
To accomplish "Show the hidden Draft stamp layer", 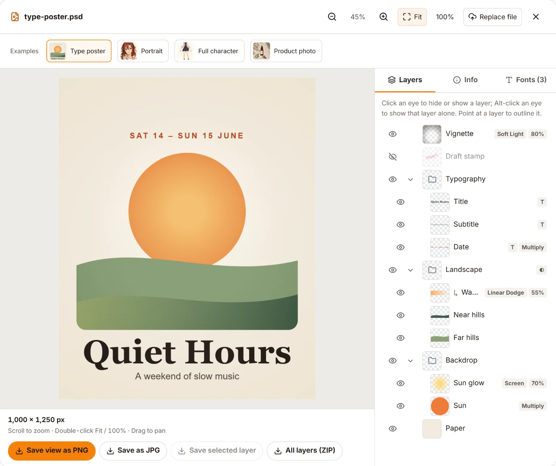I will [392, 156].
